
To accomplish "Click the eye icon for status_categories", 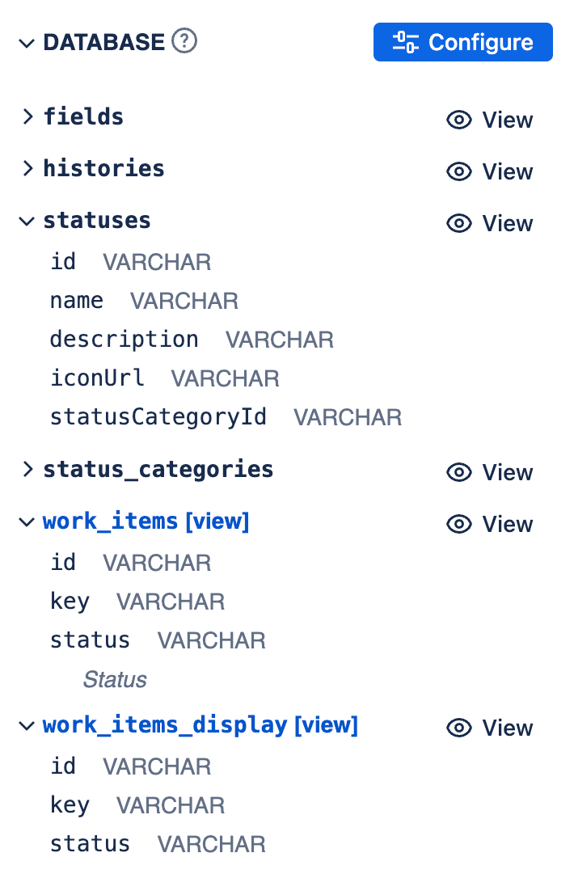I will click(x=459, y=473).
